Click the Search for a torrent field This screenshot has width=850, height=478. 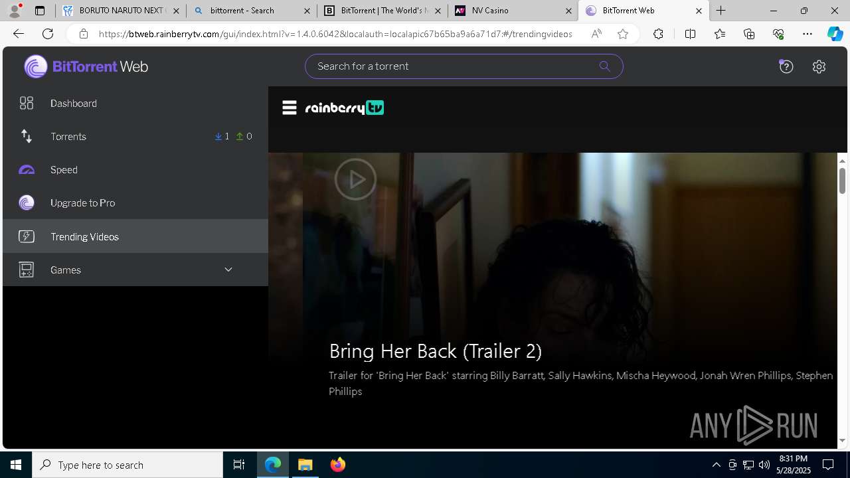464,66
